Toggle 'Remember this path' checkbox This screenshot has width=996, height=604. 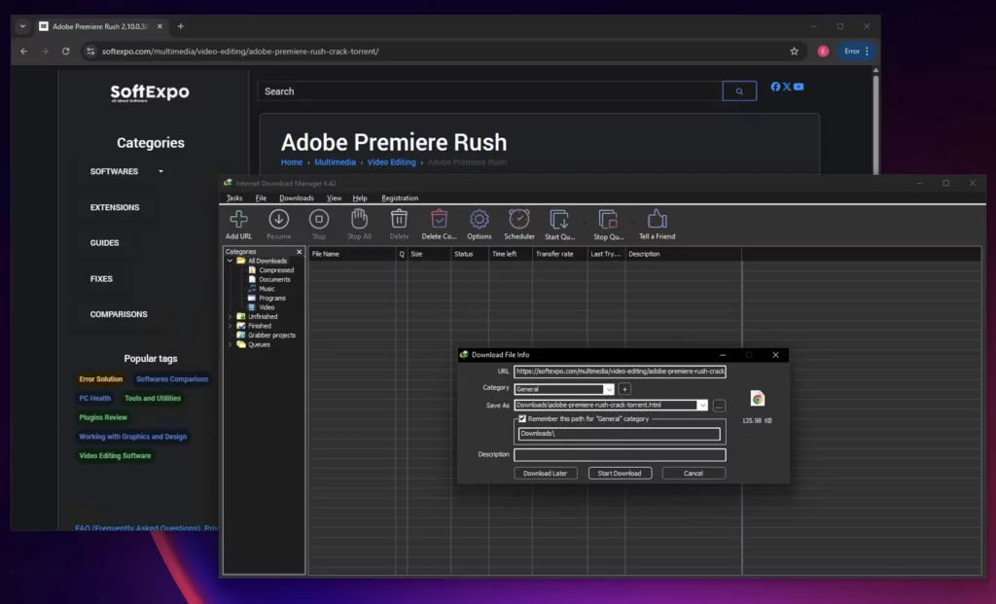[522, 419]
